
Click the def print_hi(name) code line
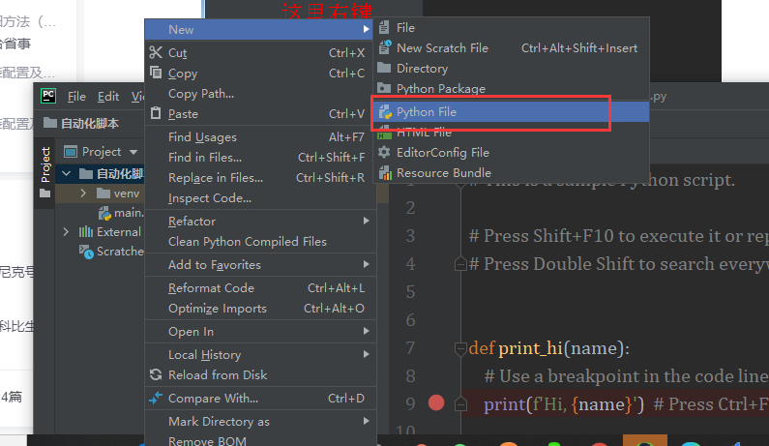(549, 348)
